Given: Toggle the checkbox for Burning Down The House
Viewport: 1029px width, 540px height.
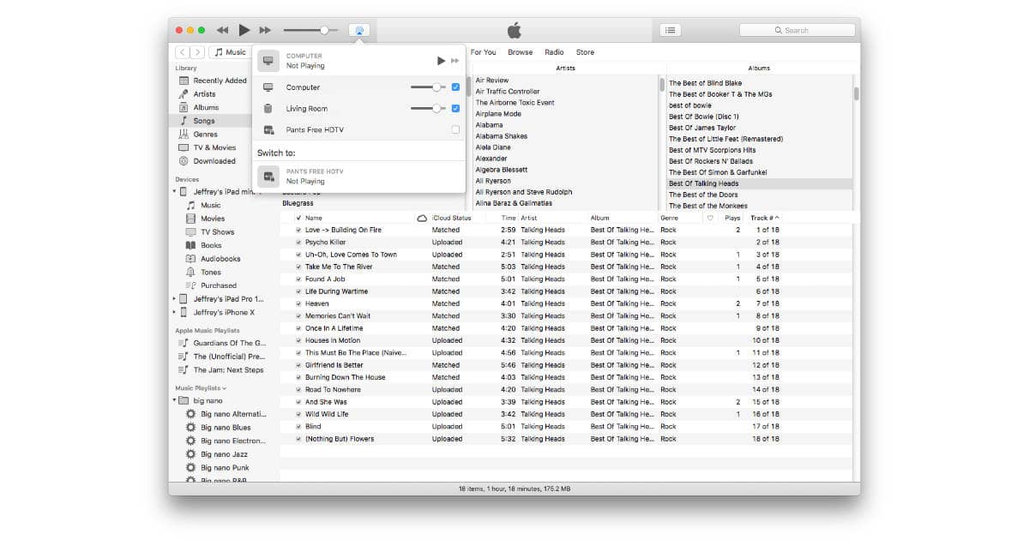Looking at the screenshot, I should tap(298, 377).
